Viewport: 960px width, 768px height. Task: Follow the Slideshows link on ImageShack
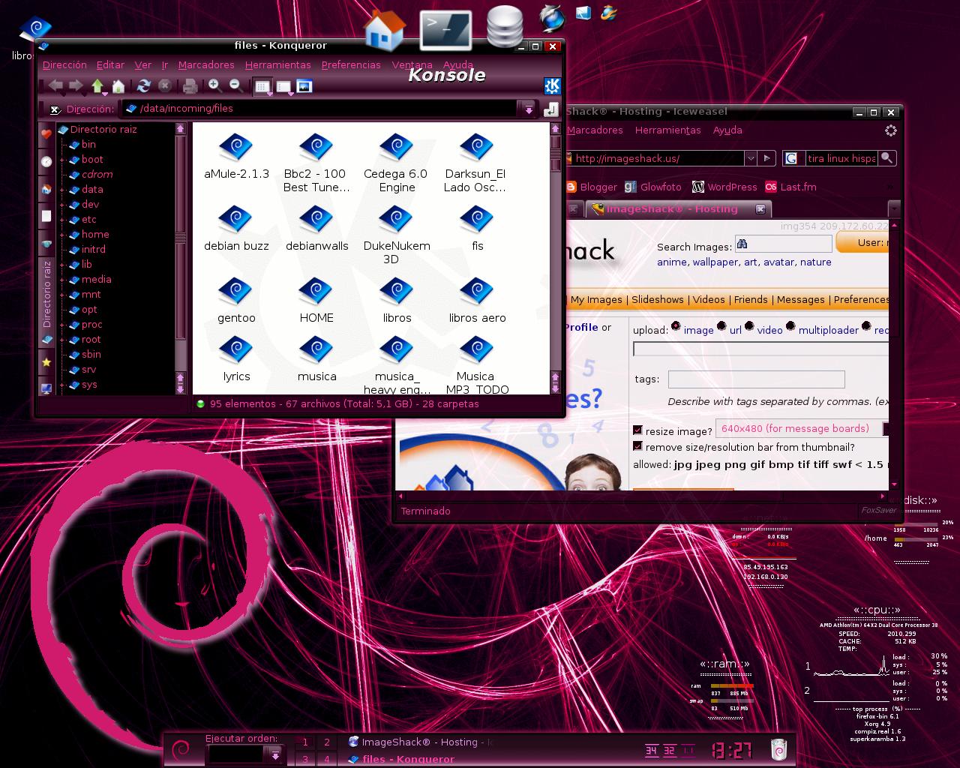658,299
